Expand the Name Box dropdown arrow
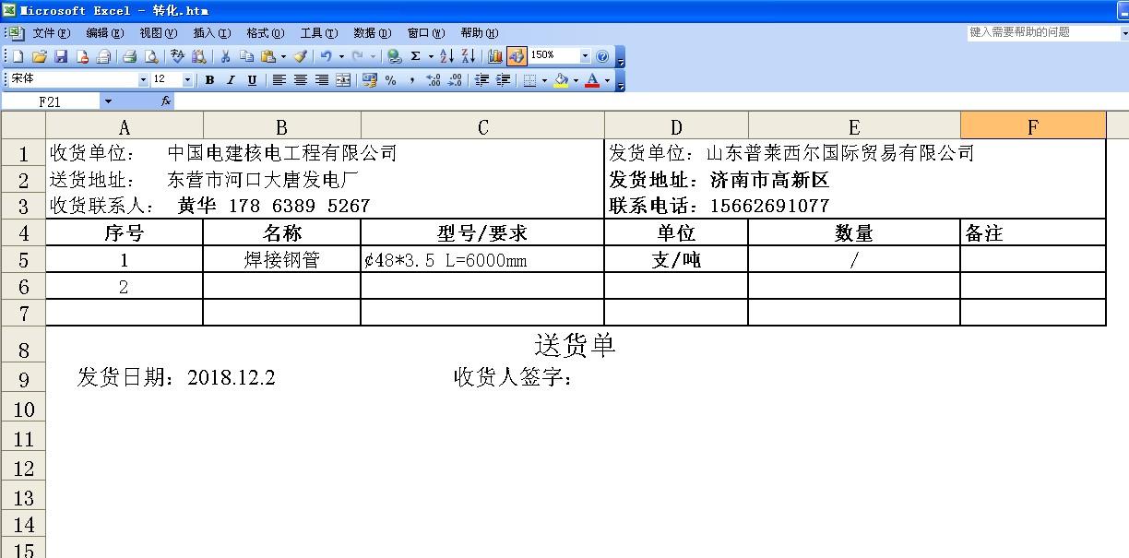Screen dimensions: 1129x558 coord(108,101)
